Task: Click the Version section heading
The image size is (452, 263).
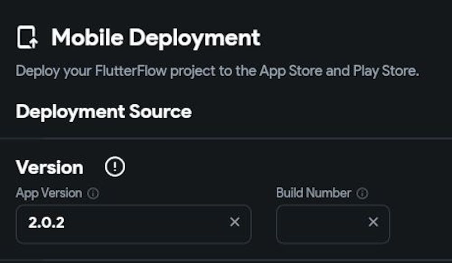Action: tap(50, 167)
